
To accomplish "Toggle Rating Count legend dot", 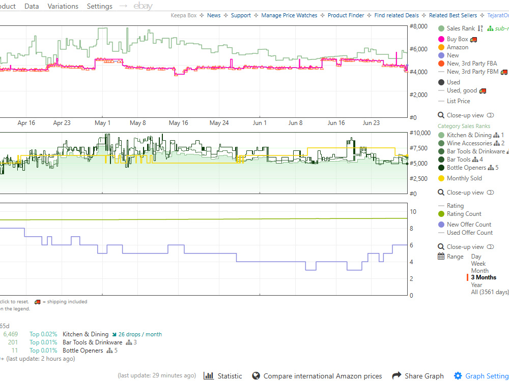I will [441, 214].
